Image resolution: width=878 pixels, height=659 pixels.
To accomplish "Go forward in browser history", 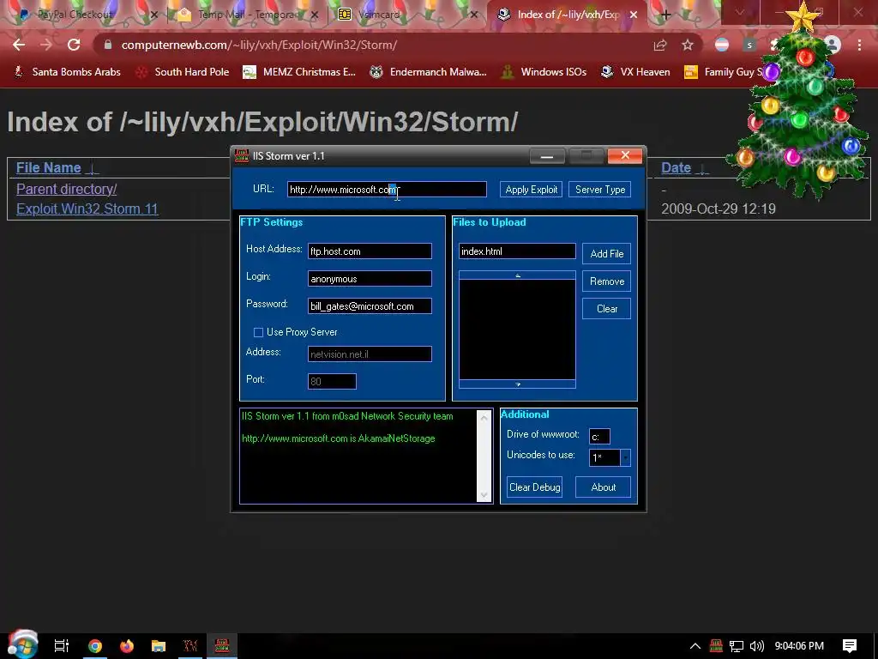I will pos(46,45).
